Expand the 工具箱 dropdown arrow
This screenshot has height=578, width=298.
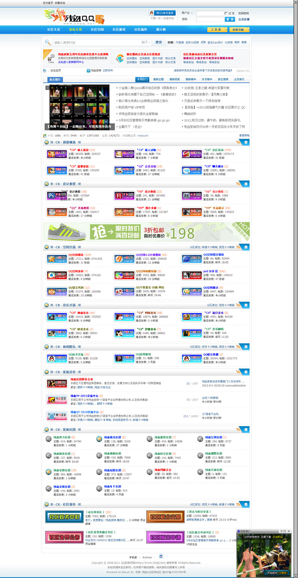(226, 30)
